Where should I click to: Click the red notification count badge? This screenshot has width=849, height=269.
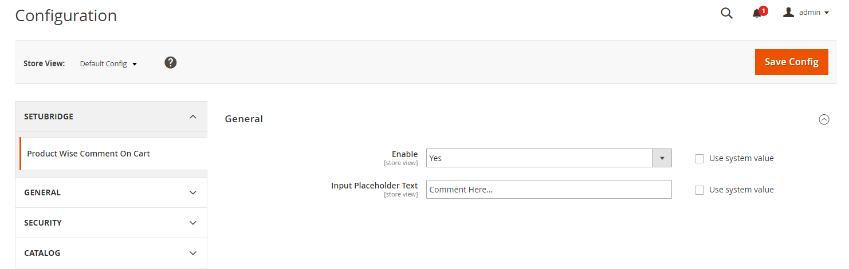[x=763, y=10]
